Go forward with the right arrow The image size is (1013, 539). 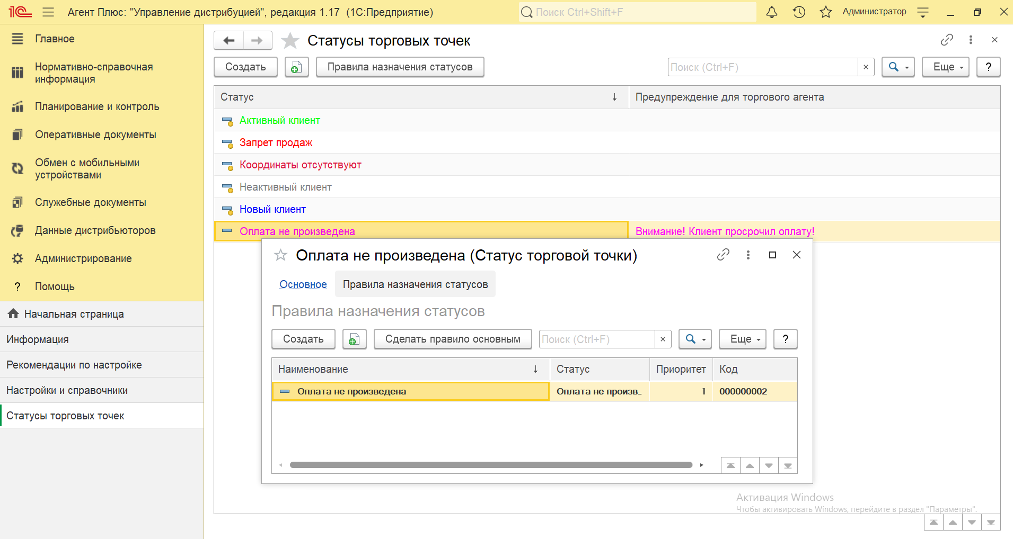click(257, 40)
